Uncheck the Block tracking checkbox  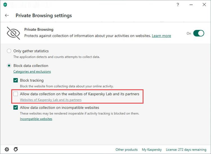click(15, 80)
